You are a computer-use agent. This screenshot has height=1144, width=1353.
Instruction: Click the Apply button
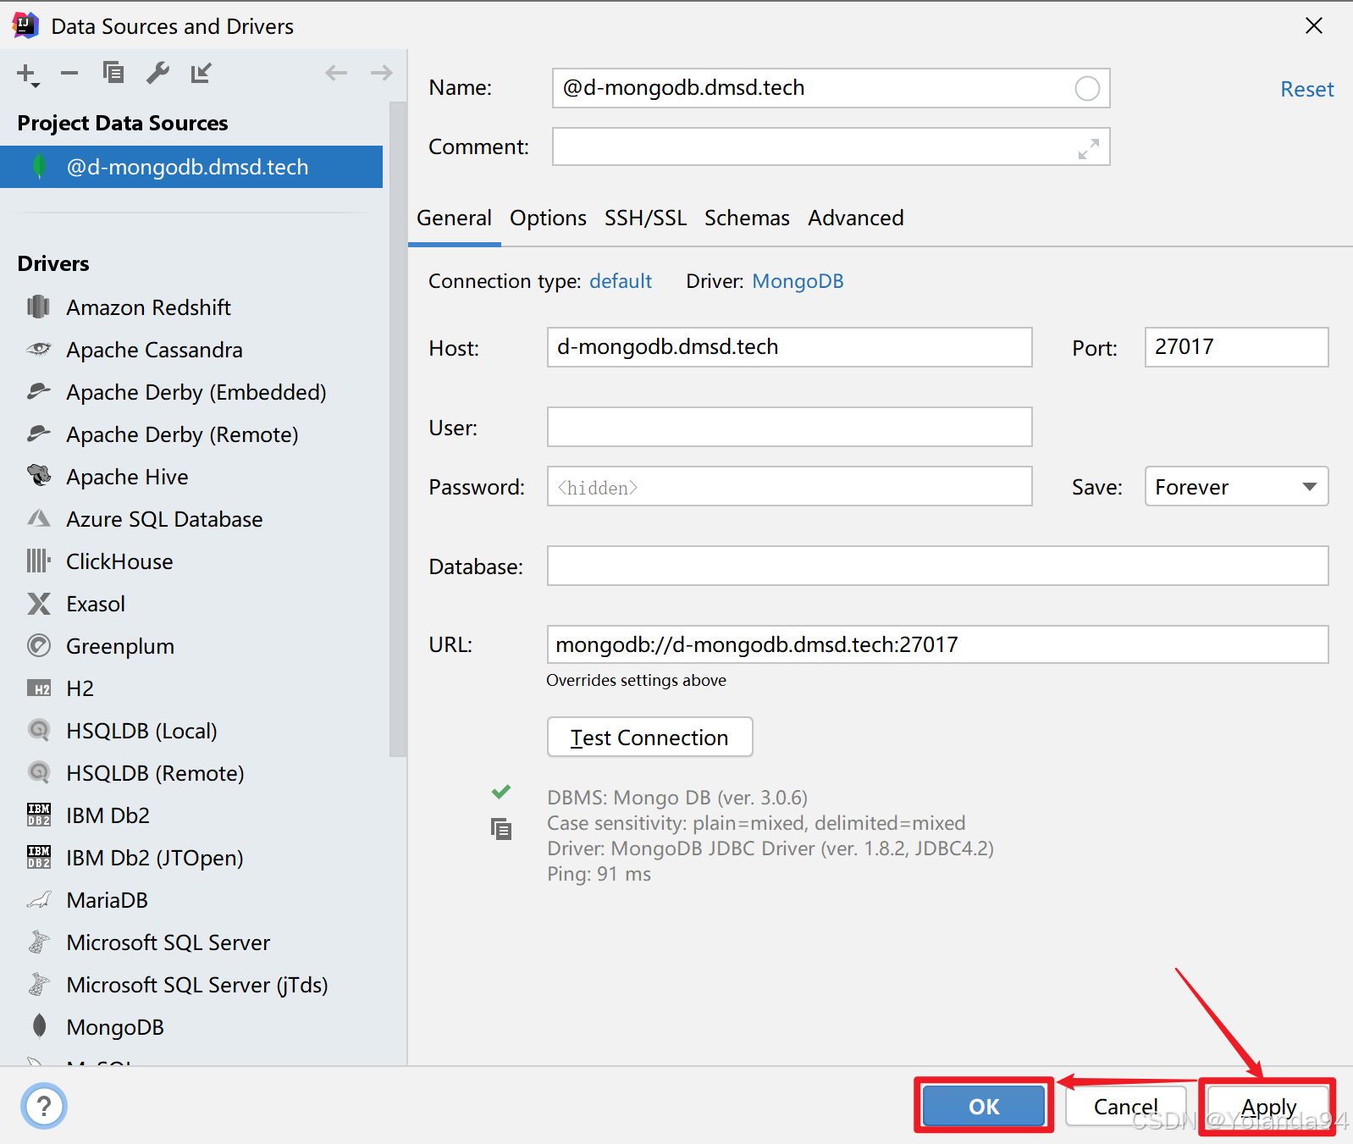(x=1268, y=1107)
